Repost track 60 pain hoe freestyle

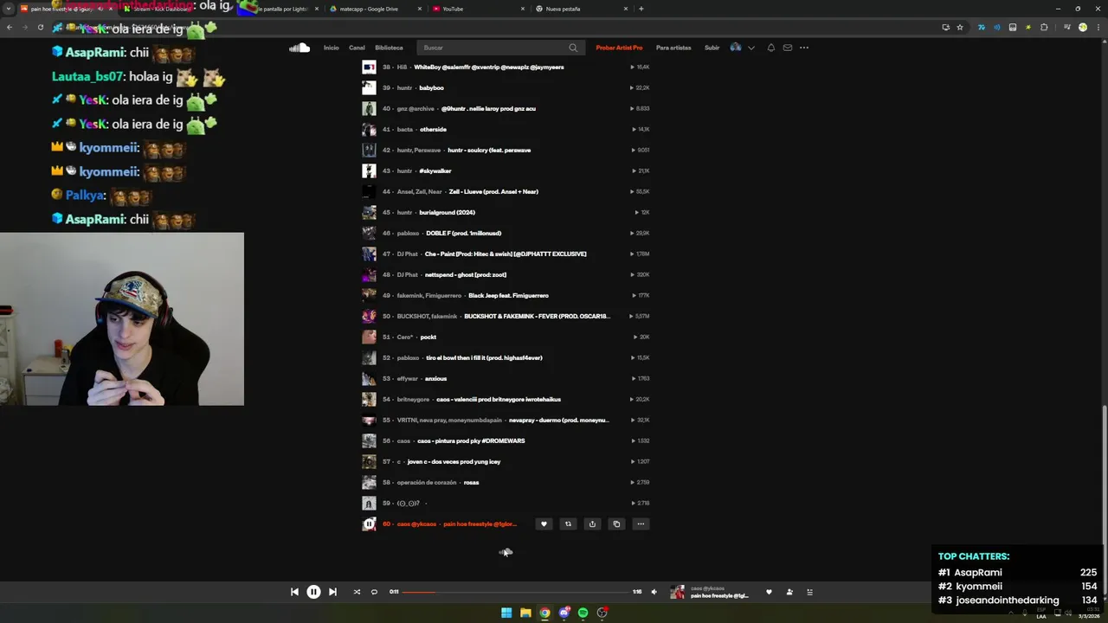point(568,523)
